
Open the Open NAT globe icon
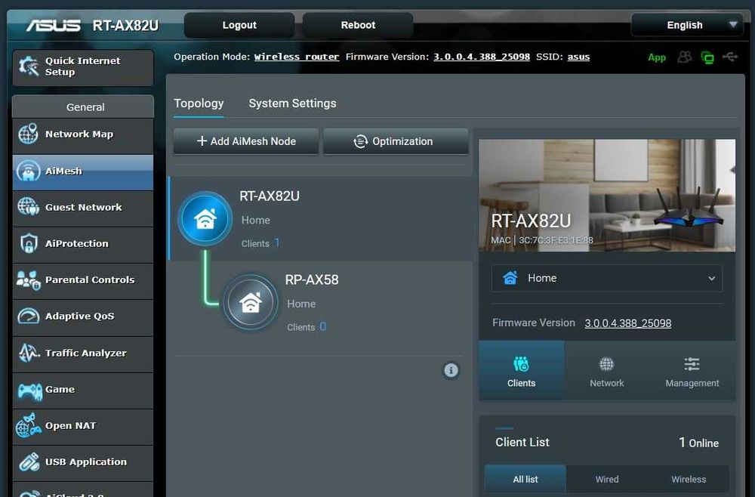click(28, 426)
